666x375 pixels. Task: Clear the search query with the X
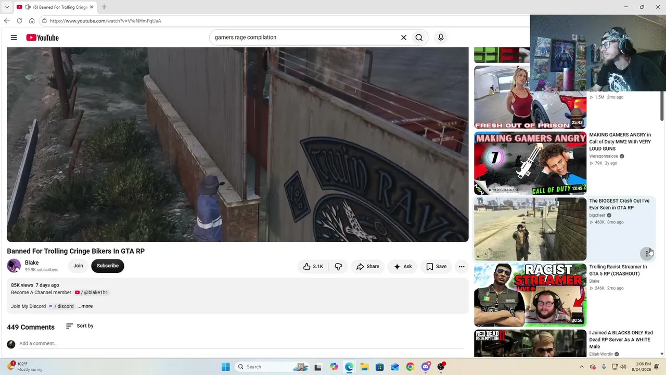coord(403,37)
